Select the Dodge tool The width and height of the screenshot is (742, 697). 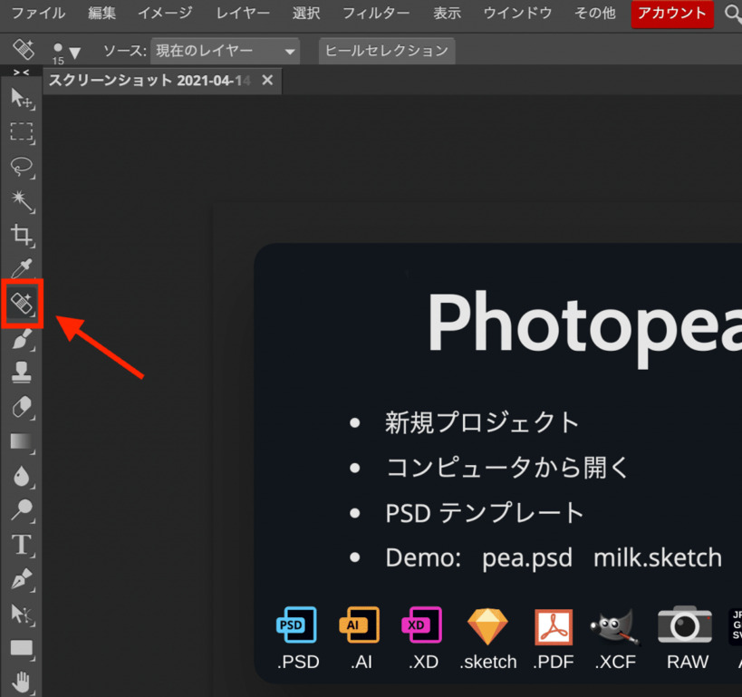pos(22,510)
